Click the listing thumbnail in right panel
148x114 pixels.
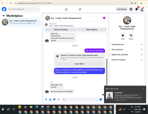click(127, 20)
